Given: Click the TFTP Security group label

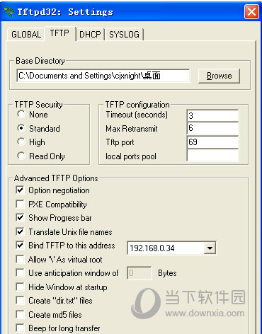Looking at the screenshot, I should (38, 105).
